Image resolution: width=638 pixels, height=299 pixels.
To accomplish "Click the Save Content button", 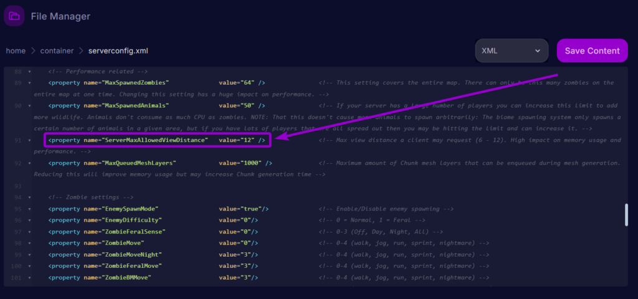I will coord(592,51).
